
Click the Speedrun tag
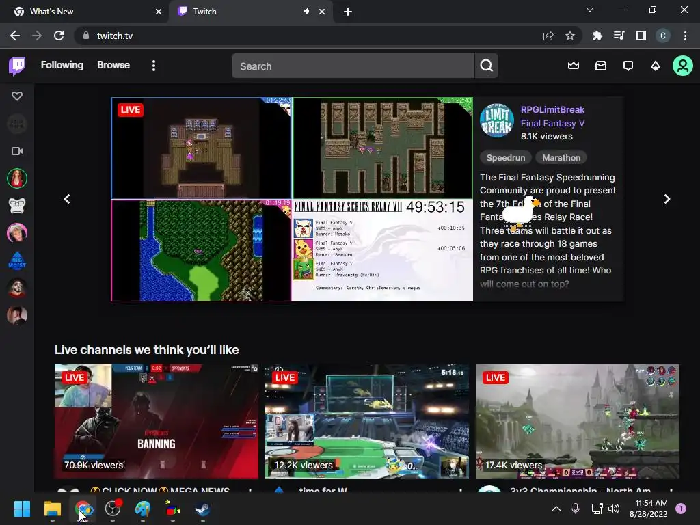click(x=505, y=158)
